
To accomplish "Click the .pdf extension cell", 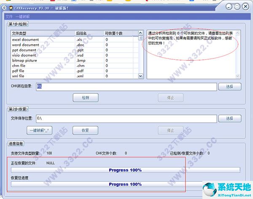I will pos(80,71).
